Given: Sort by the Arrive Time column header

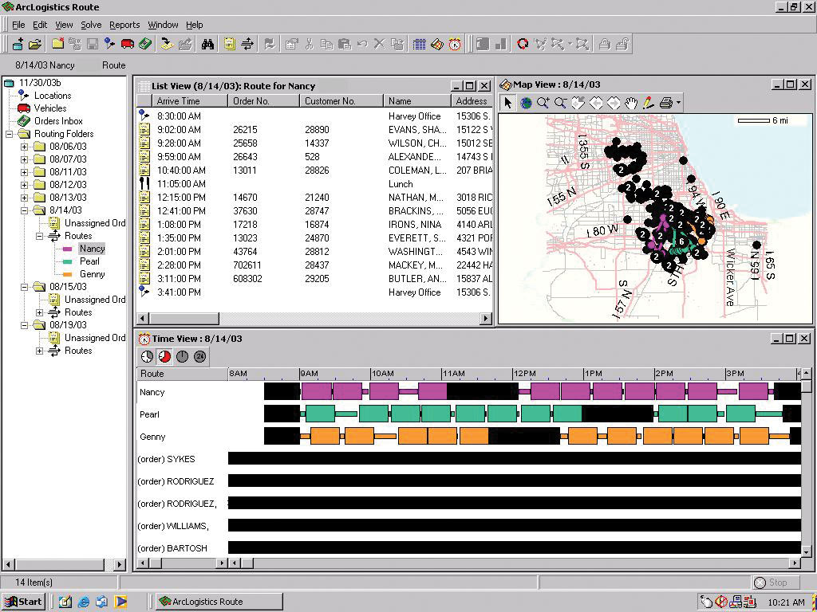Looking at the screenshot, I should [x=179, y=101].
